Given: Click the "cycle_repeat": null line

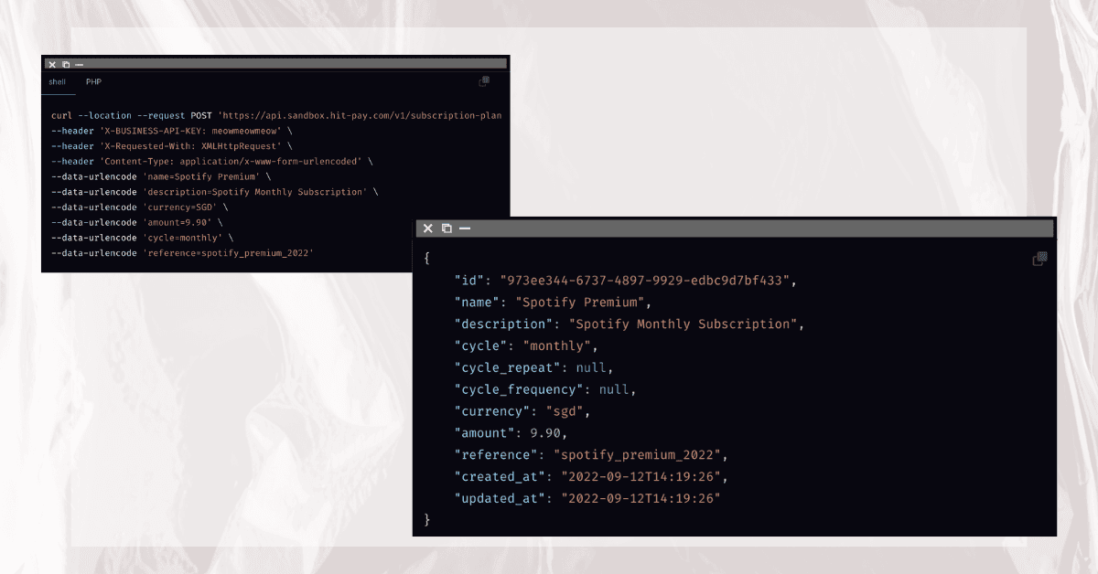Looking at the screenshot, I should (533, 368).
